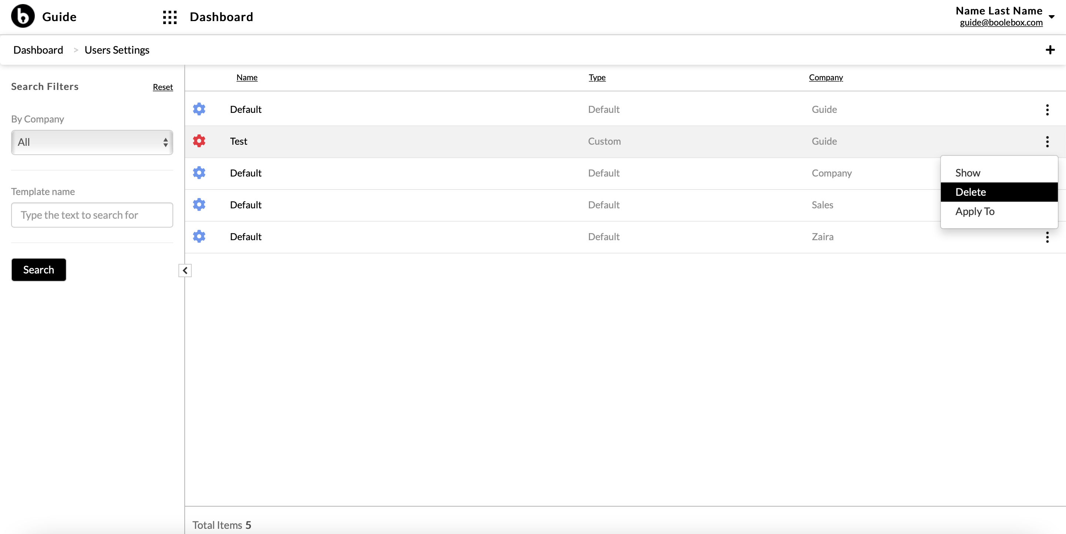
Task: Collapse the search filters sidebar
Action: click(x=185, y=271)
